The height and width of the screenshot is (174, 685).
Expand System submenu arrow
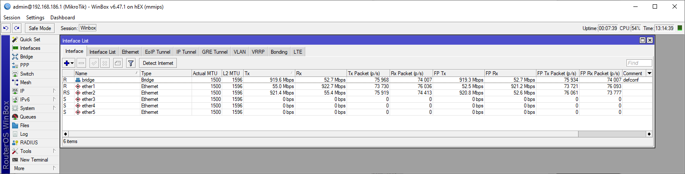pos(54,108)
